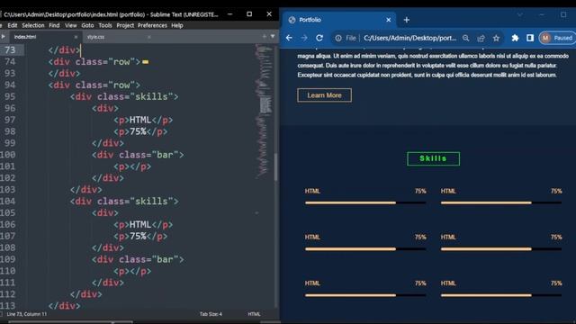Click the HTML text on line 106

coord(140,224)
